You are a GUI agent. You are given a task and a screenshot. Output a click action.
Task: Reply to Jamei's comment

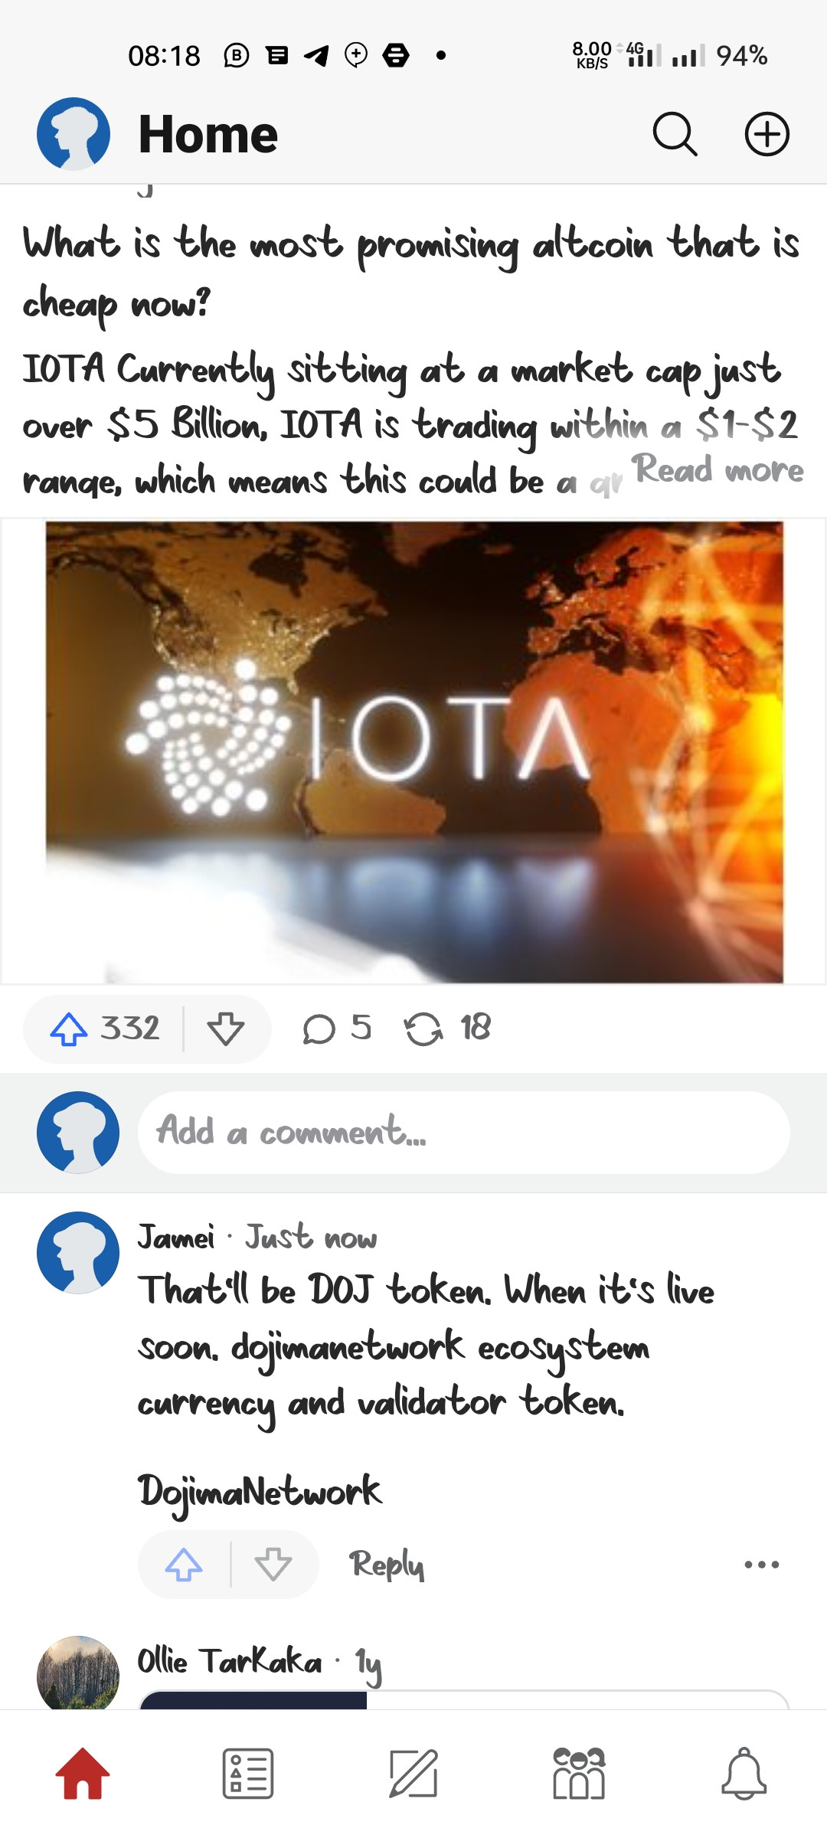point(387,1565)
